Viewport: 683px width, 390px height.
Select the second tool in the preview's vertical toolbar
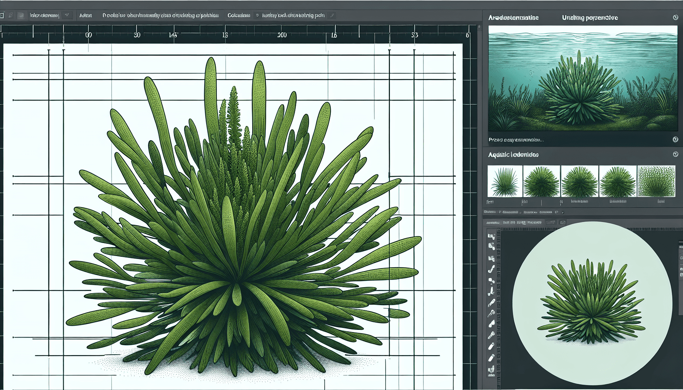491,246
